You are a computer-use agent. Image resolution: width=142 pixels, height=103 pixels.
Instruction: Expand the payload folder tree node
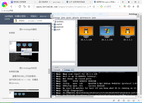53,27
